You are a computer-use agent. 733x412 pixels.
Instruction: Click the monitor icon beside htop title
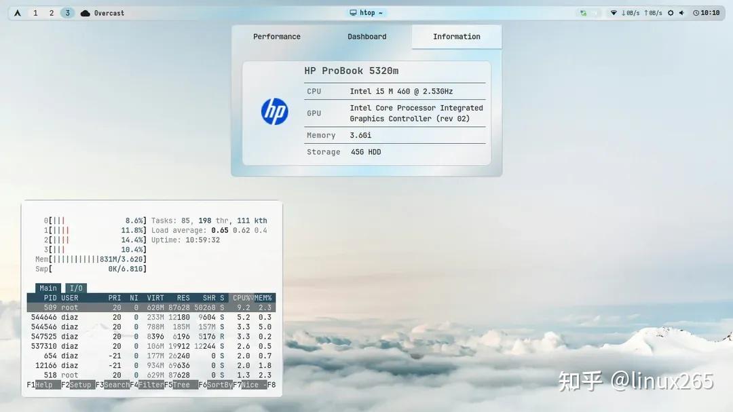[x=353, y=13]
